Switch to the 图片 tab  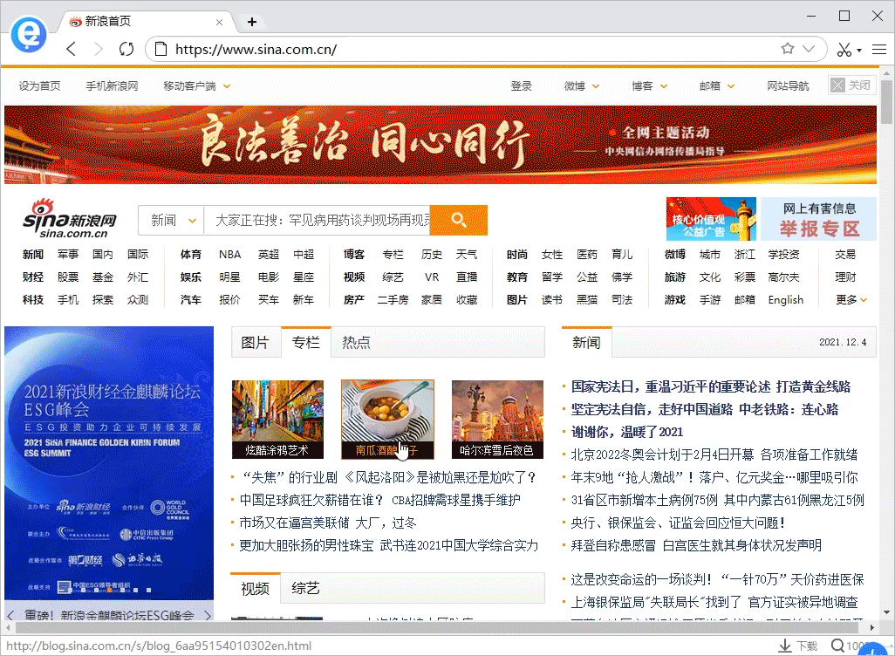255,343
